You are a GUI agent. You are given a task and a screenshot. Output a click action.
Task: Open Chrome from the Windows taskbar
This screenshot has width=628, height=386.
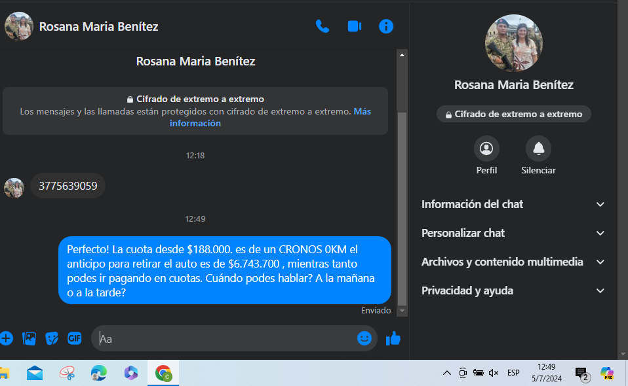[x=163, y=373]
